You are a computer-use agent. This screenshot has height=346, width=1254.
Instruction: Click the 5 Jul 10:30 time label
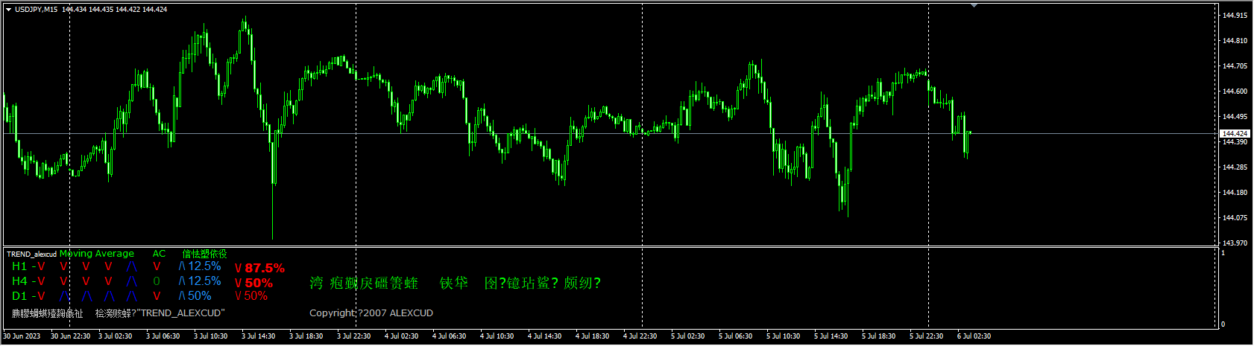pos(783,336)
